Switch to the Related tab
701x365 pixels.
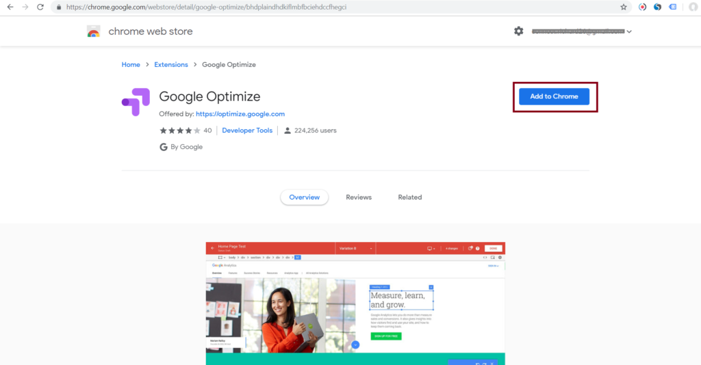coord(409,197)
